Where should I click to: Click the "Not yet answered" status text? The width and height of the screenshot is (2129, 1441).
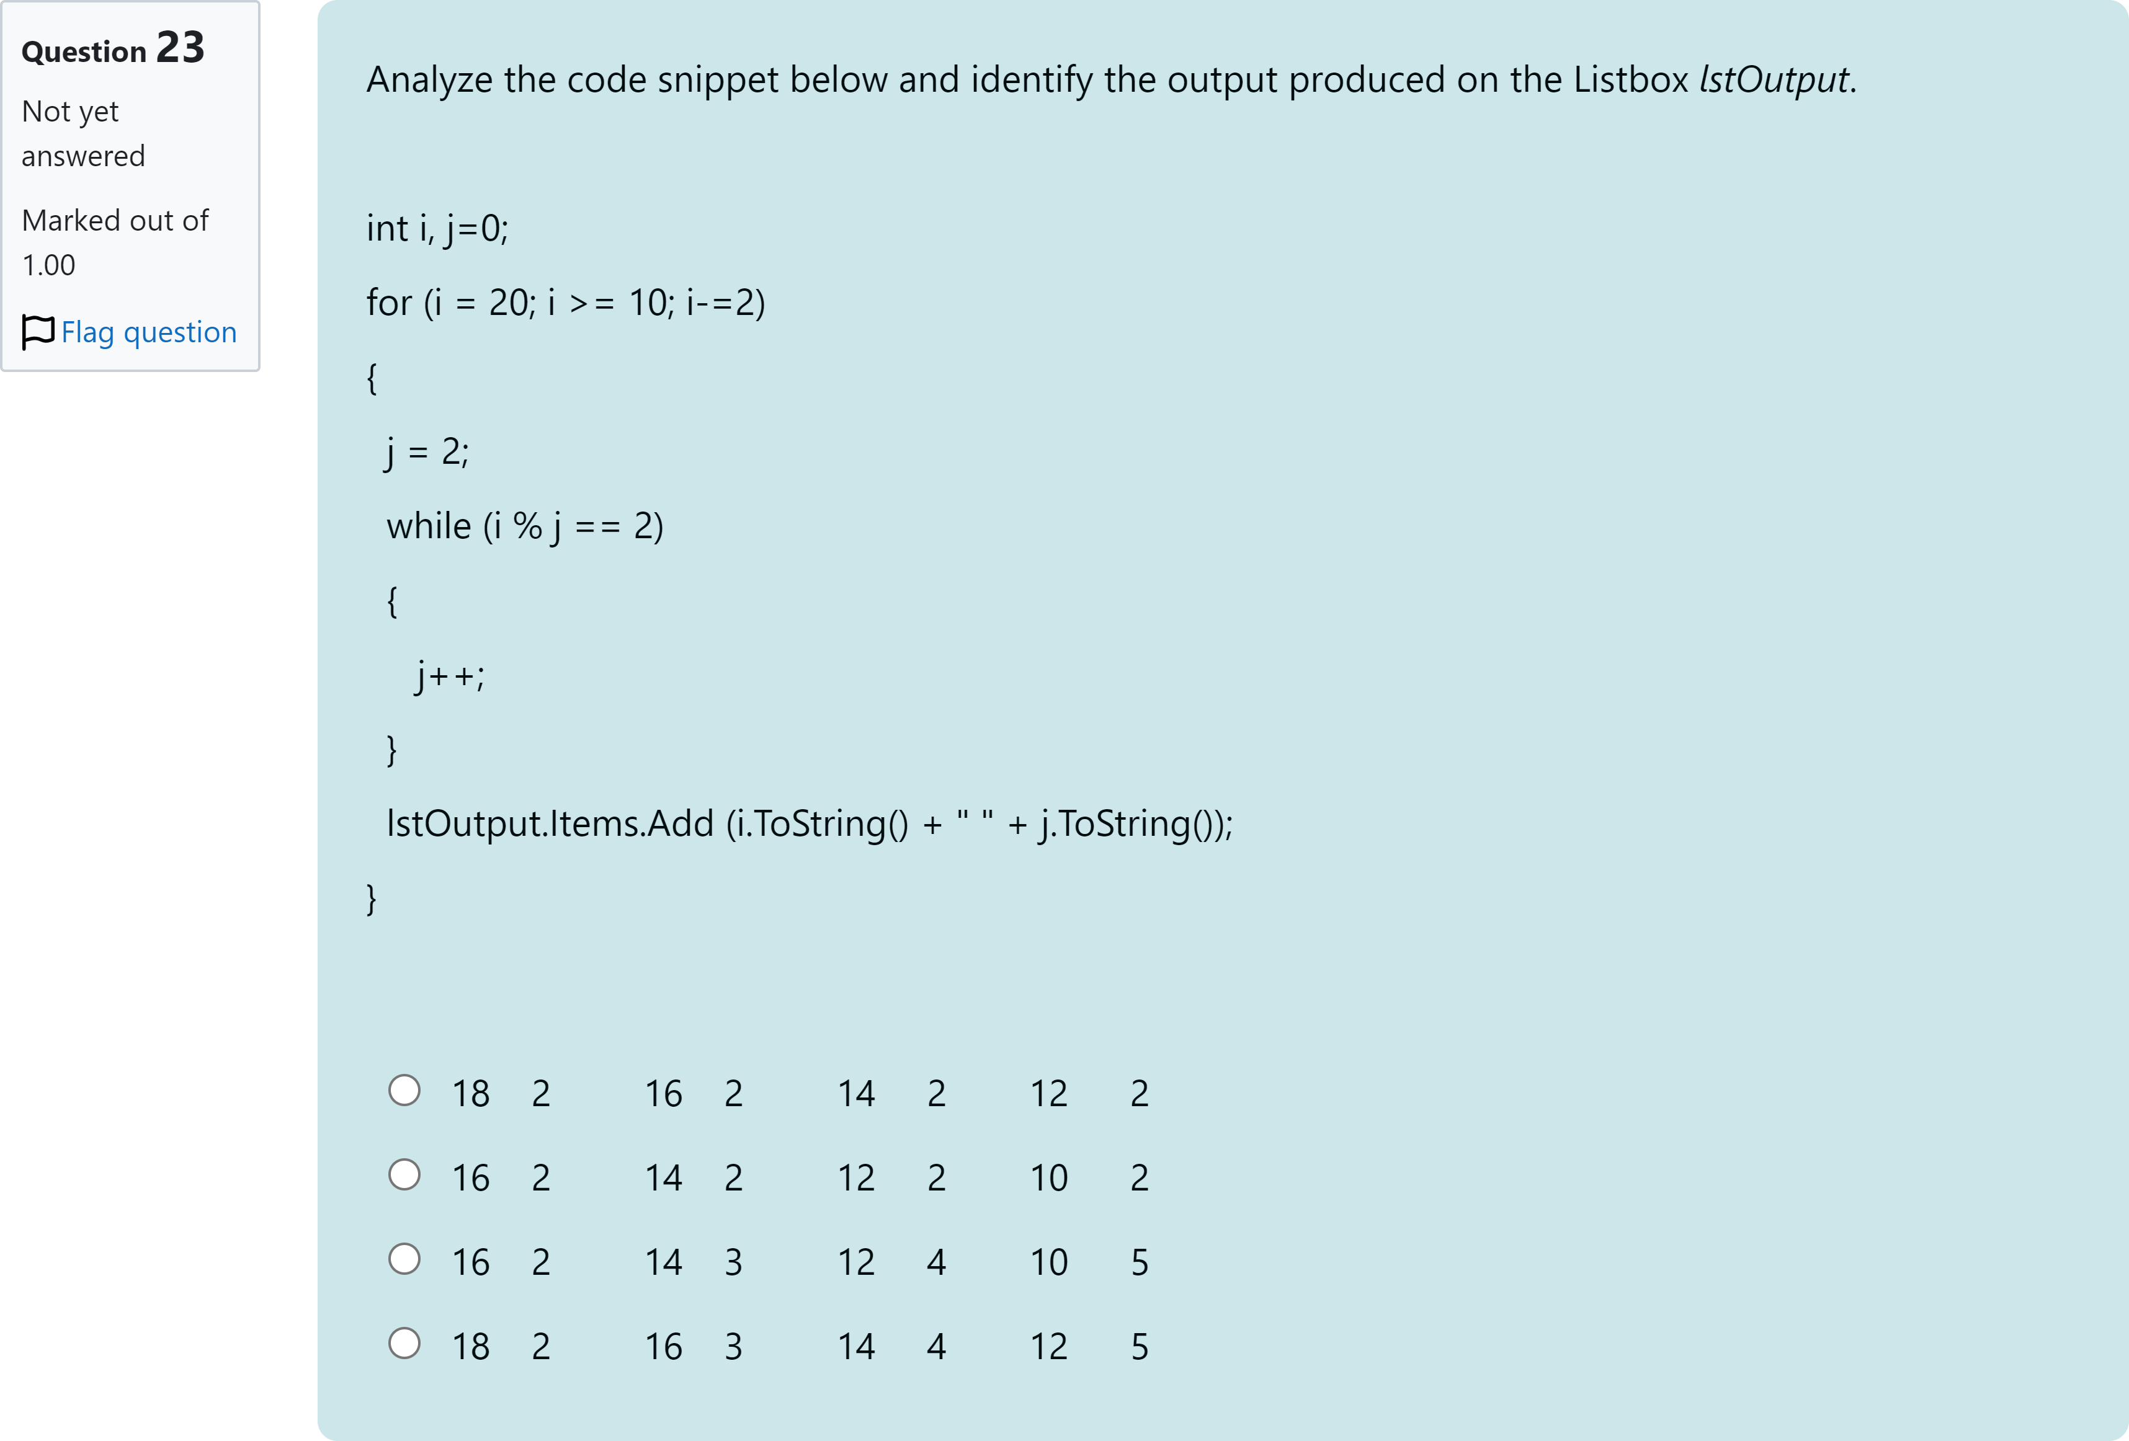[x=83, y=134]
